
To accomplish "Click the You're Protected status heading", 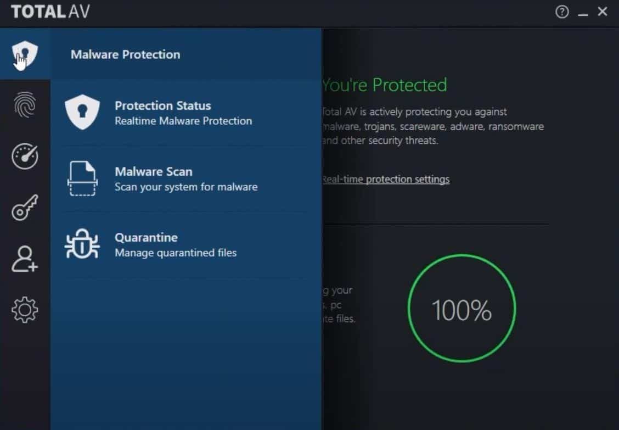I will (385, 85).
